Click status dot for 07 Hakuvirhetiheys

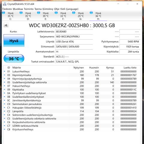[x=4, y=86]
